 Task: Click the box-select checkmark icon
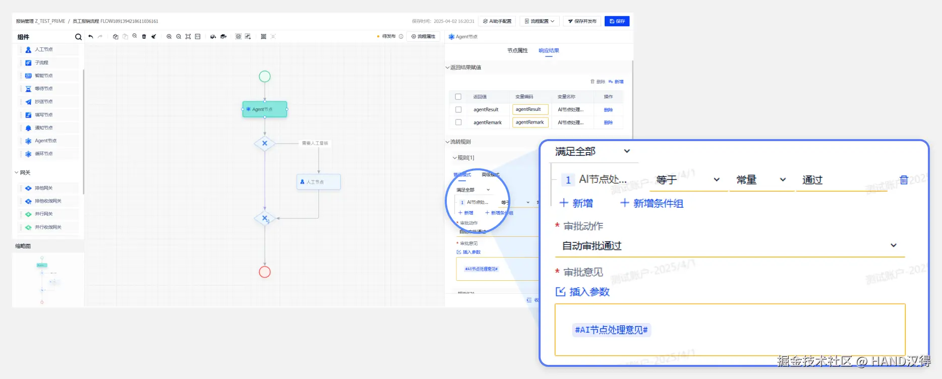238,36
